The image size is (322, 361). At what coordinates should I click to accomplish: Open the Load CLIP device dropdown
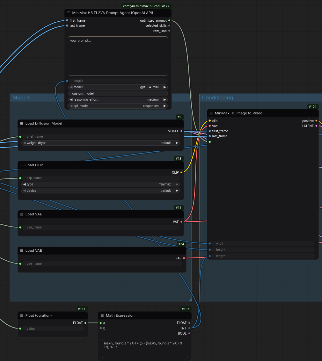point(101,191)
